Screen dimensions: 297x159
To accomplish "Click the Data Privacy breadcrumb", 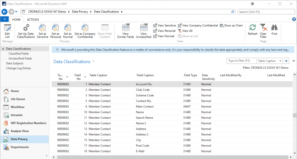I will [80, 12].
